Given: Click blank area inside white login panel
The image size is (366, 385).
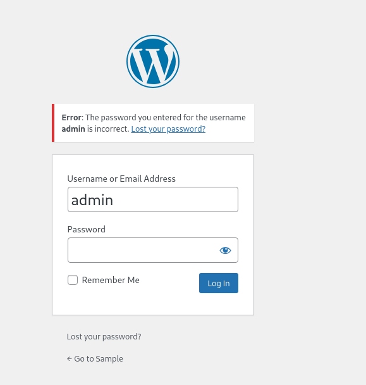Looking at the screenshot, I should 153,304.
